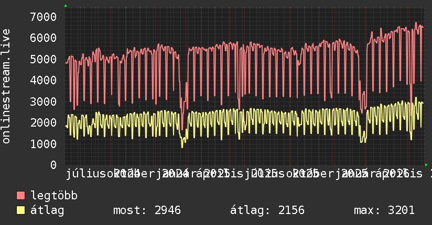The height and width of the screenshot is (225, 432).
Task: Click the 6000 y-axis label
Action: (44, 38)
